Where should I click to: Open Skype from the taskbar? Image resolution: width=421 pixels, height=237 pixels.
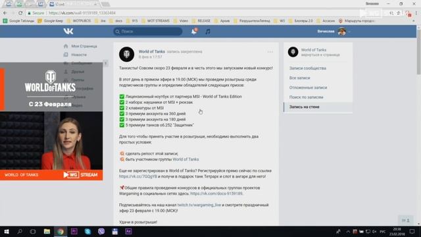[87, 231]
